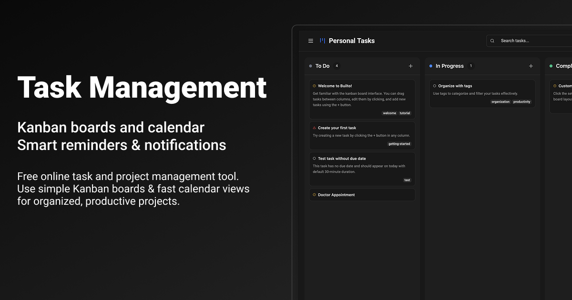The height and width of the screenshot is (300, 572).
Task: Open the Create your first task card
Action: pos(362,136)
